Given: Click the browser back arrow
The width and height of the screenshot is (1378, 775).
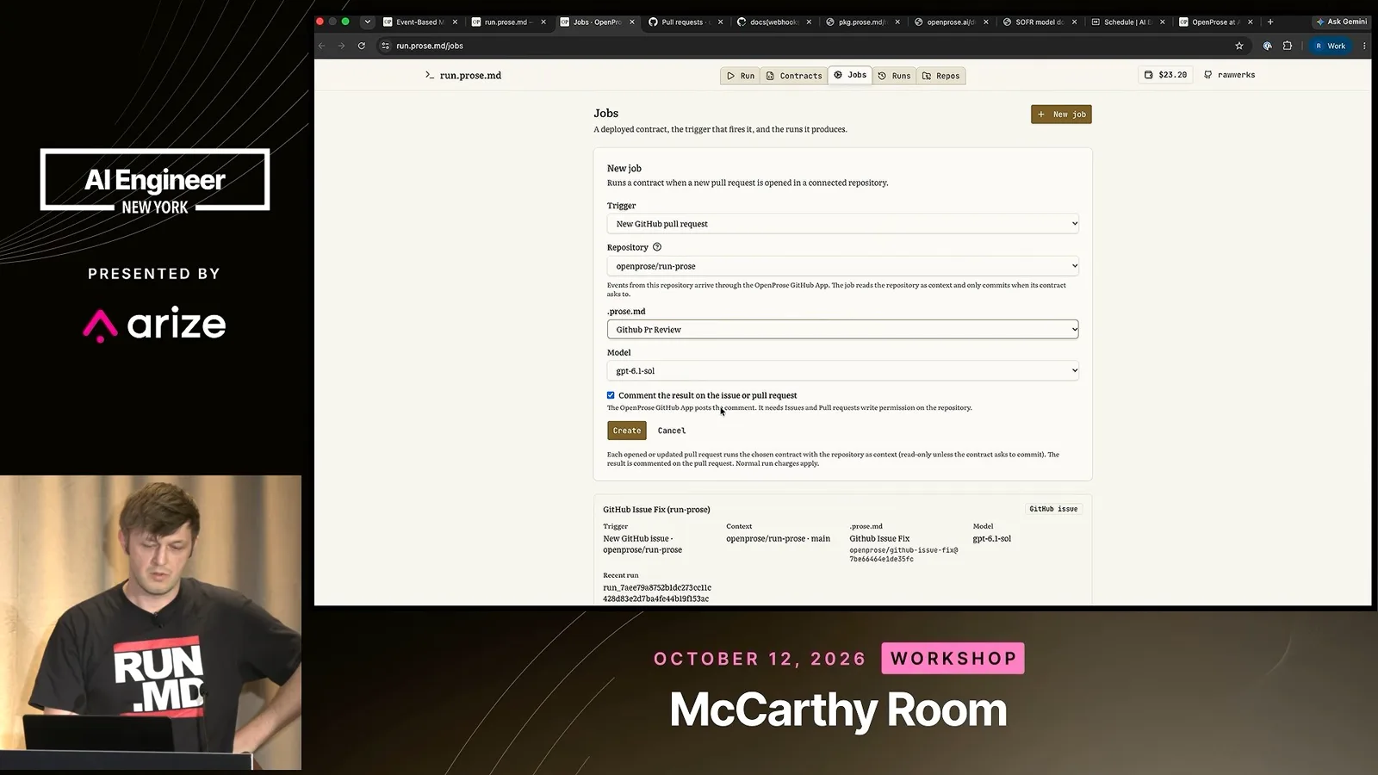Looking at the screenshot, I should (x=322, y=46).
